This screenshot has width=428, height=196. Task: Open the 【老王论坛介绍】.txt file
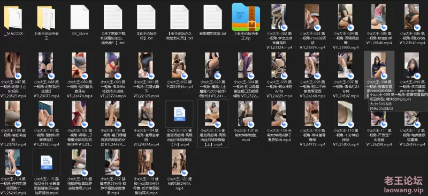click(x=146, y=17)
